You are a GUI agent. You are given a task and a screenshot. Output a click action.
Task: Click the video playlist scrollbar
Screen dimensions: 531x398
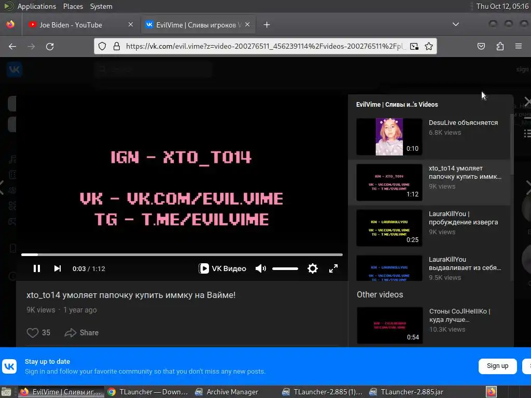point(512,146)
